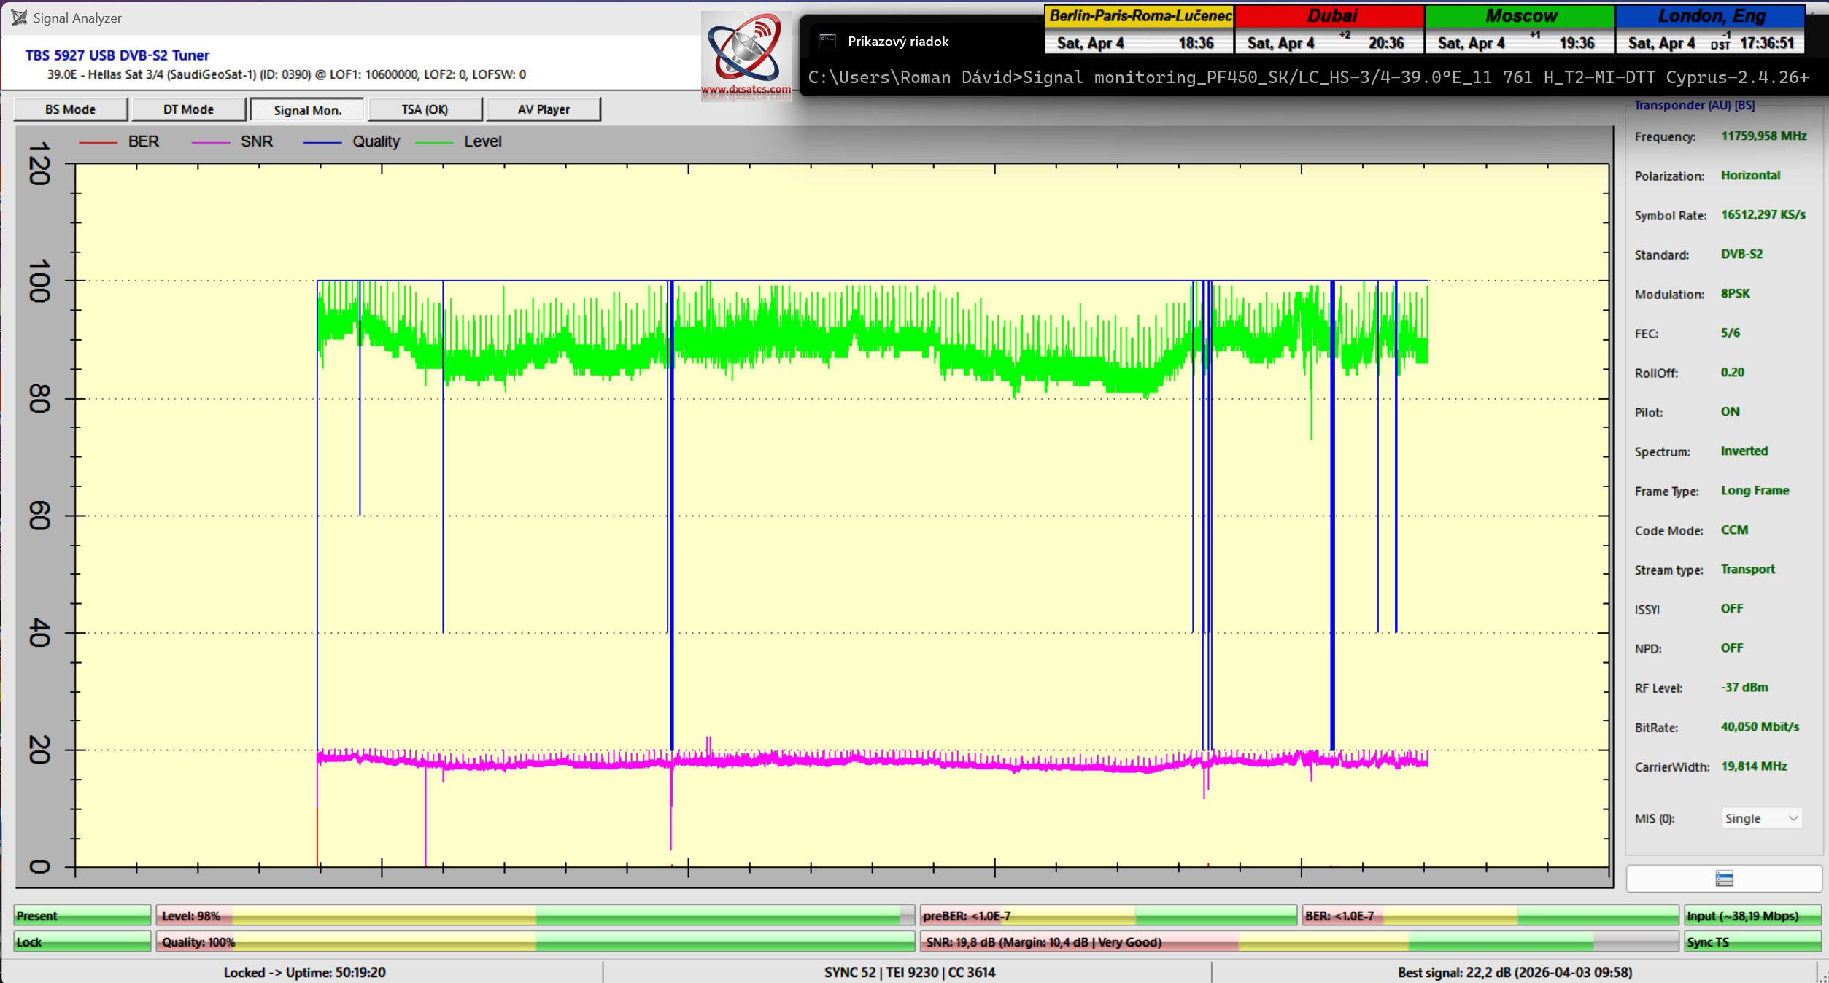
Task: Click the Sync TS indicator
Action: (x=1752, y=942)
